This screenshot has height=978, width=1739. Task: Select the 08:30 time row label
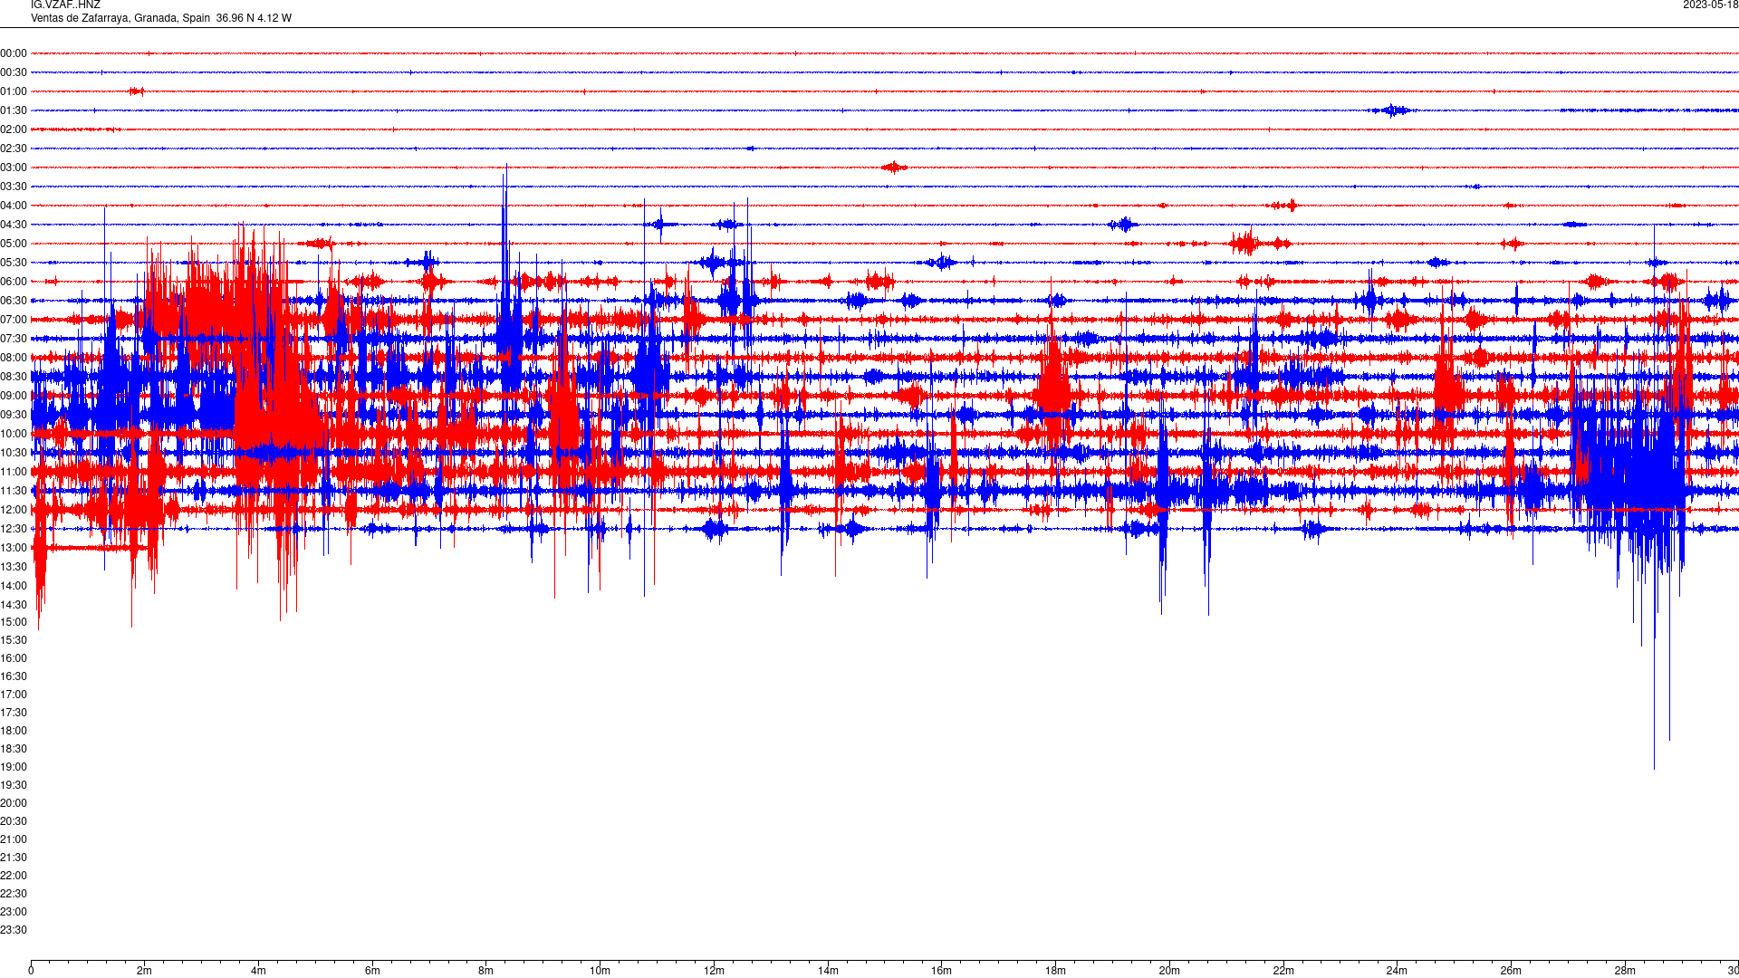14,377
